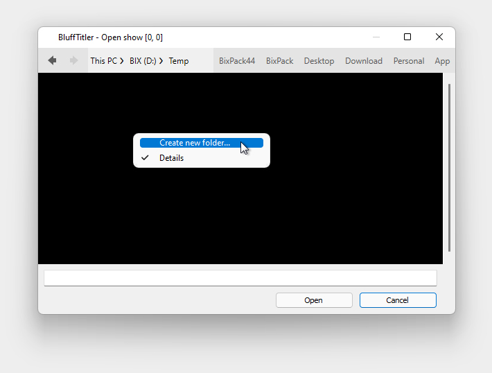This screenshot has height=373, width=492.
Task: Toggle the Details view option
Action: click(x=202, y=158)
